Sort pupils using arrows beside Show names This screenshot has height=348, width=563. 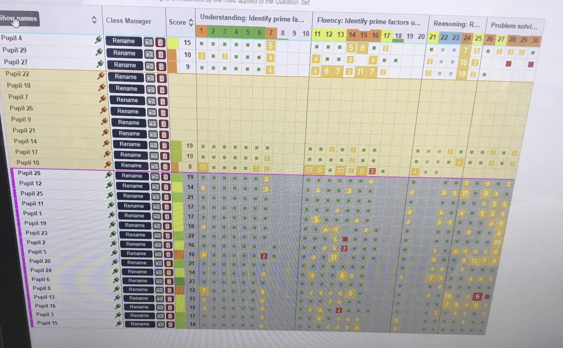coord(94,20)
